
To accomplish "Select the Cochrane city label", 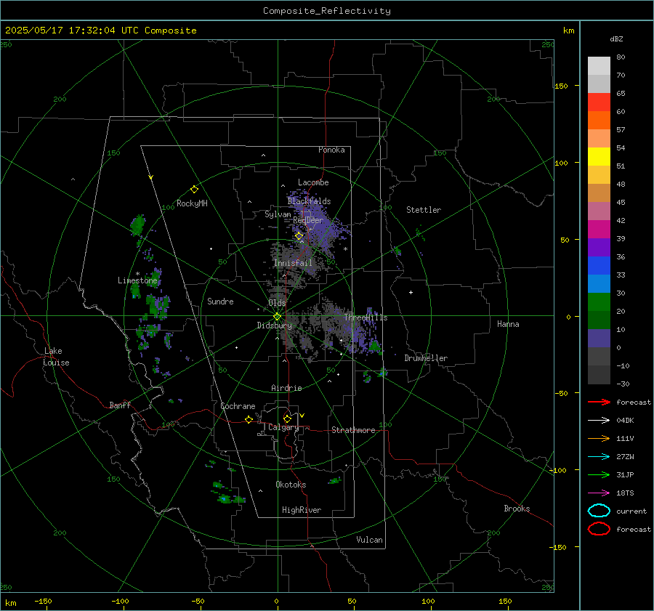I will tap(238, 406).
